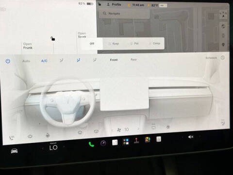Screen dimensions: 233x175
Task: Select the highlighted blue airflow vent mode
Action: click(78, 60)
